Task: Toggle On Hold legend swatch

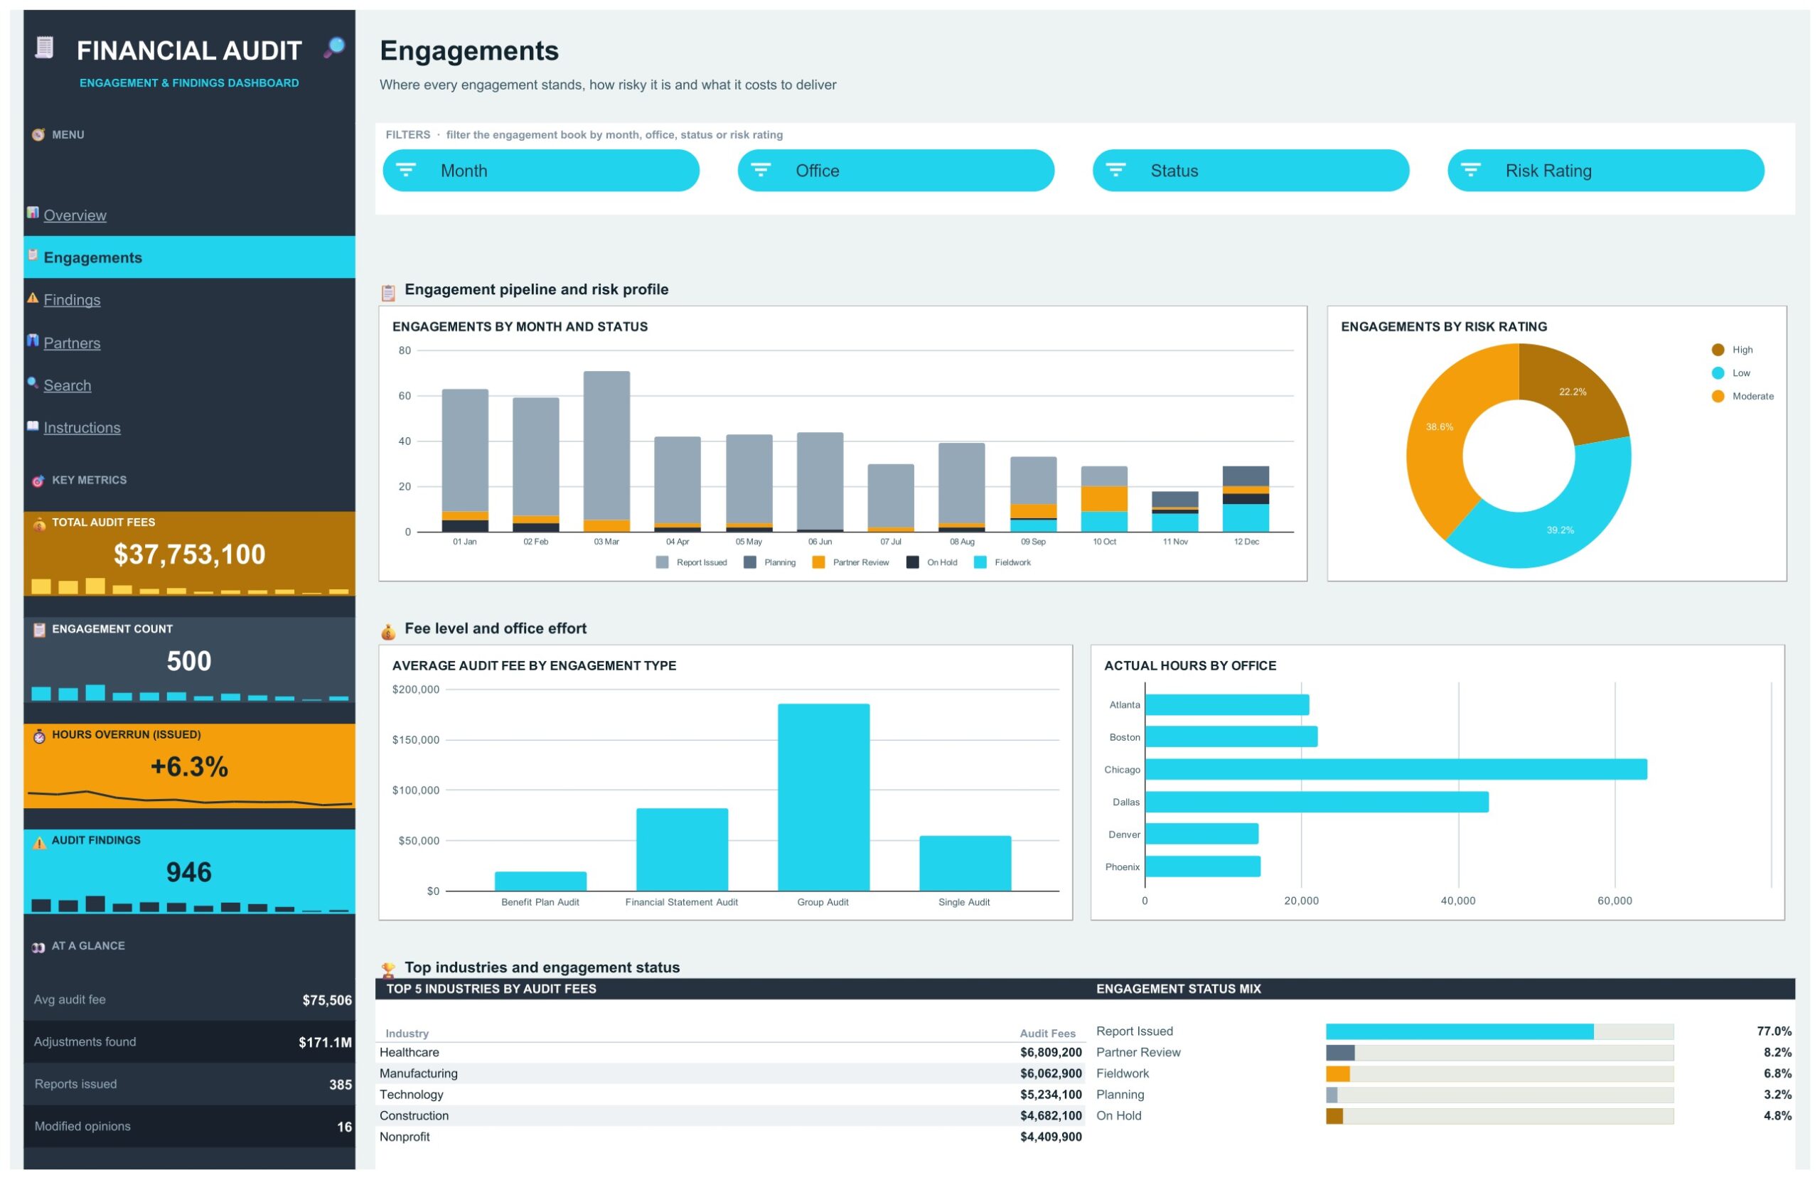Action: pos(912,562)
